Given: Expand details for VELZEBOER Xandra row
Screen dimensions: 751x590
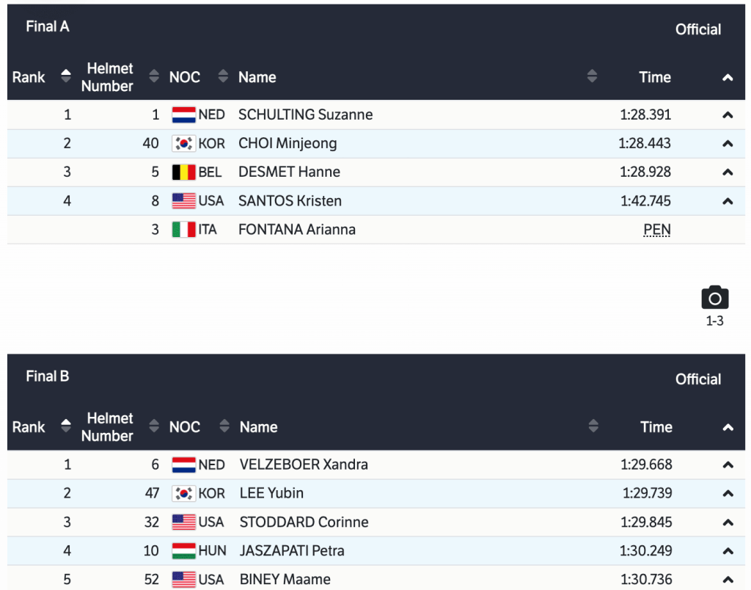Looking at the screenshot, I should [x=727, y=465].
